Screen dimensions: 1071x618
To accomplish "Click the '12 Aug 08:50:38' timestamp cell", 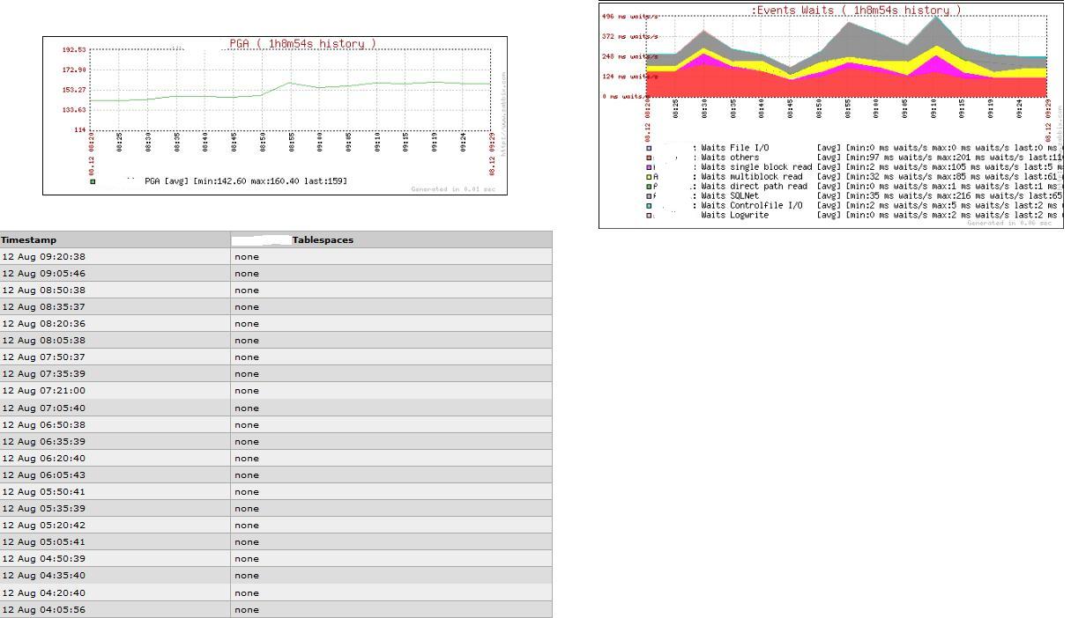I will coord(115,290).
